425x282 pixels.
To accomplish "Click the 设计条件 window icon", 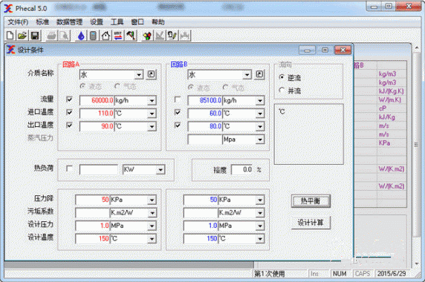I will tap(10, 50).
